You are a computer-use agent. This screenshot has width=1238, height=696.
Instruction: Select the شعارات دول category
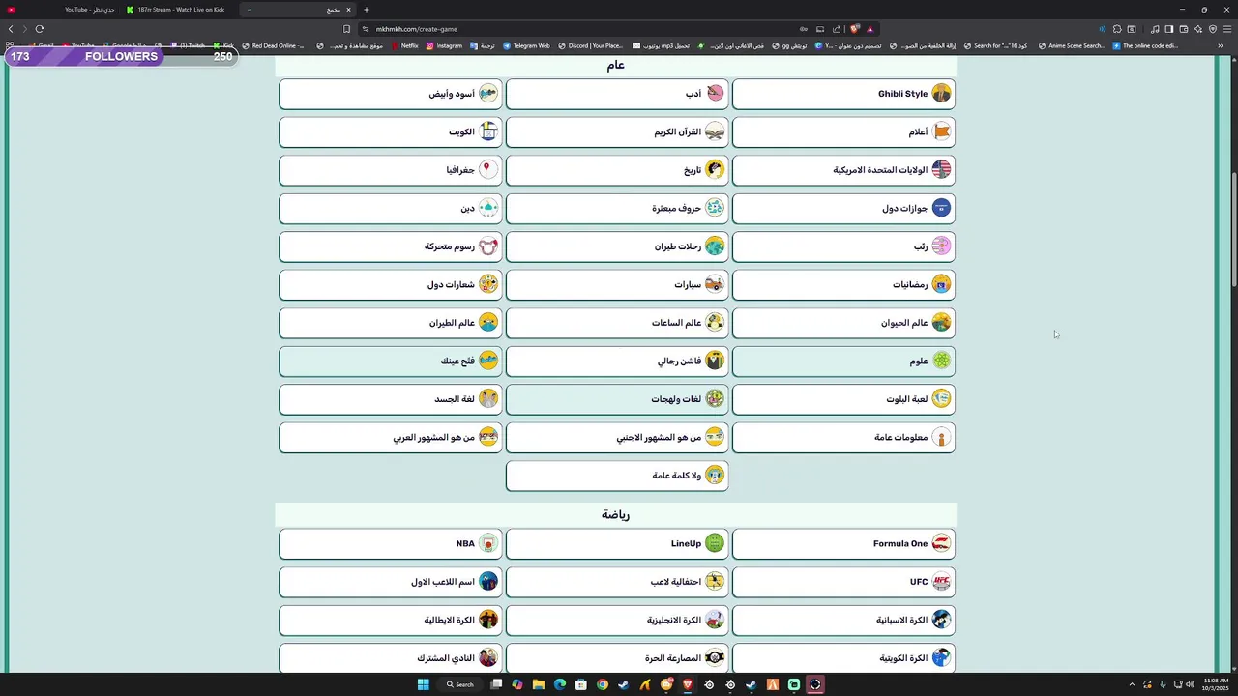[x=390, y=284]
